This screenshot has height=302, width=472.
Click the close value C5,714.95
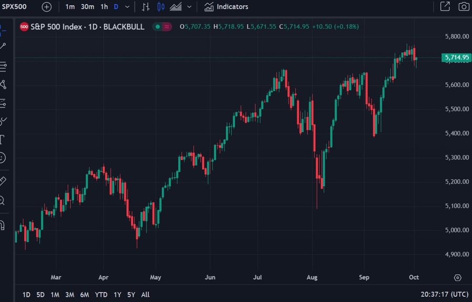[294, 27]
